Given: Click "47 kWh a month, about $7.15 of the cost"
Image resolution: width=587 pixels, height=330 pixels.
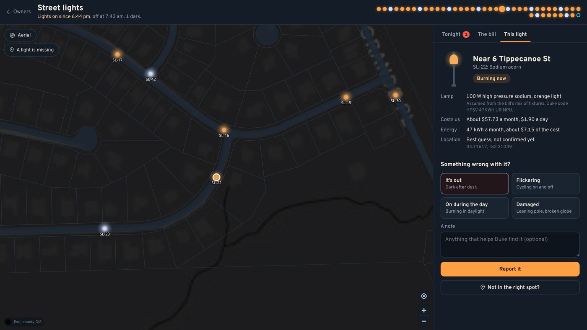Looking at the screenshot, I should (513, 130).
